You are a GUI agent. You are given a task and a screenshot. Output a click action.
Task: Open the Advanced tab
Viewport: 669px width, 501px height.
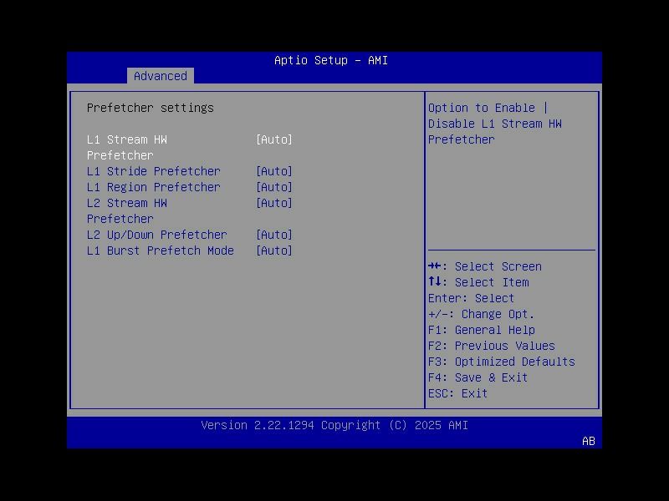coord(161,76)
